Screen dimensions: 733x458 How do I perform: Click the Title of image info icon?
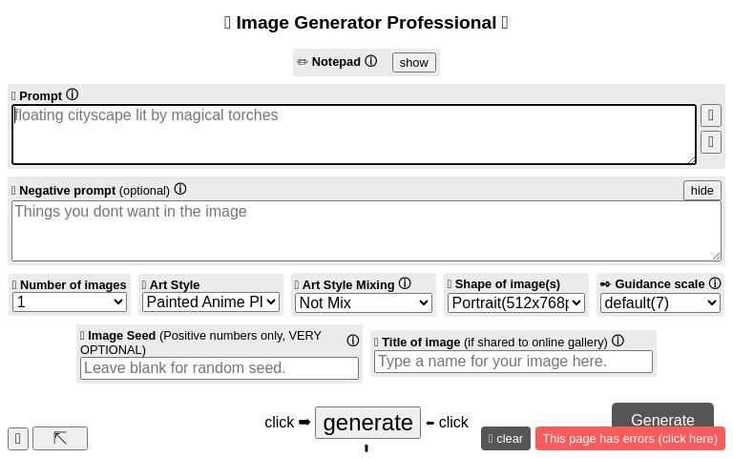(x=618, y=341)
